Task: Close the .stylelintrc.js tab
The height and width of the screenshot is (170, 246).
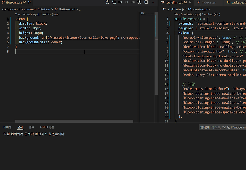Action: pos(190,2)
